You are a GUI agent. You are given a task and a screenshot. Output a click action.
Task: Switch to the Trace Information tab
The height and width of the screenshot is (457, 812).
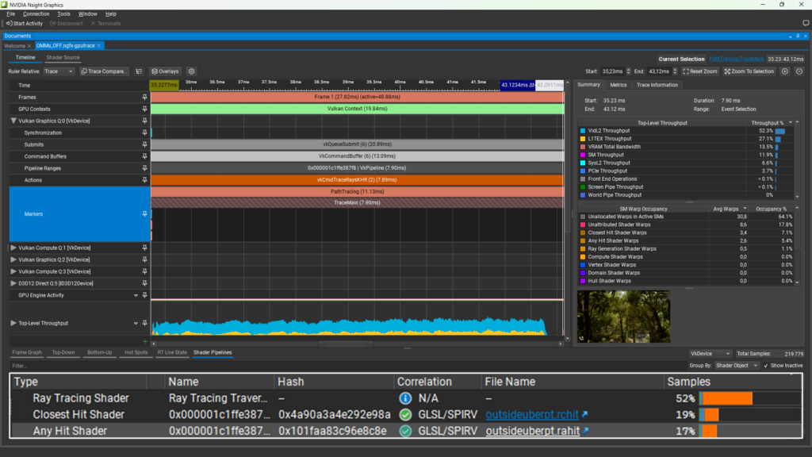[657, 85]
